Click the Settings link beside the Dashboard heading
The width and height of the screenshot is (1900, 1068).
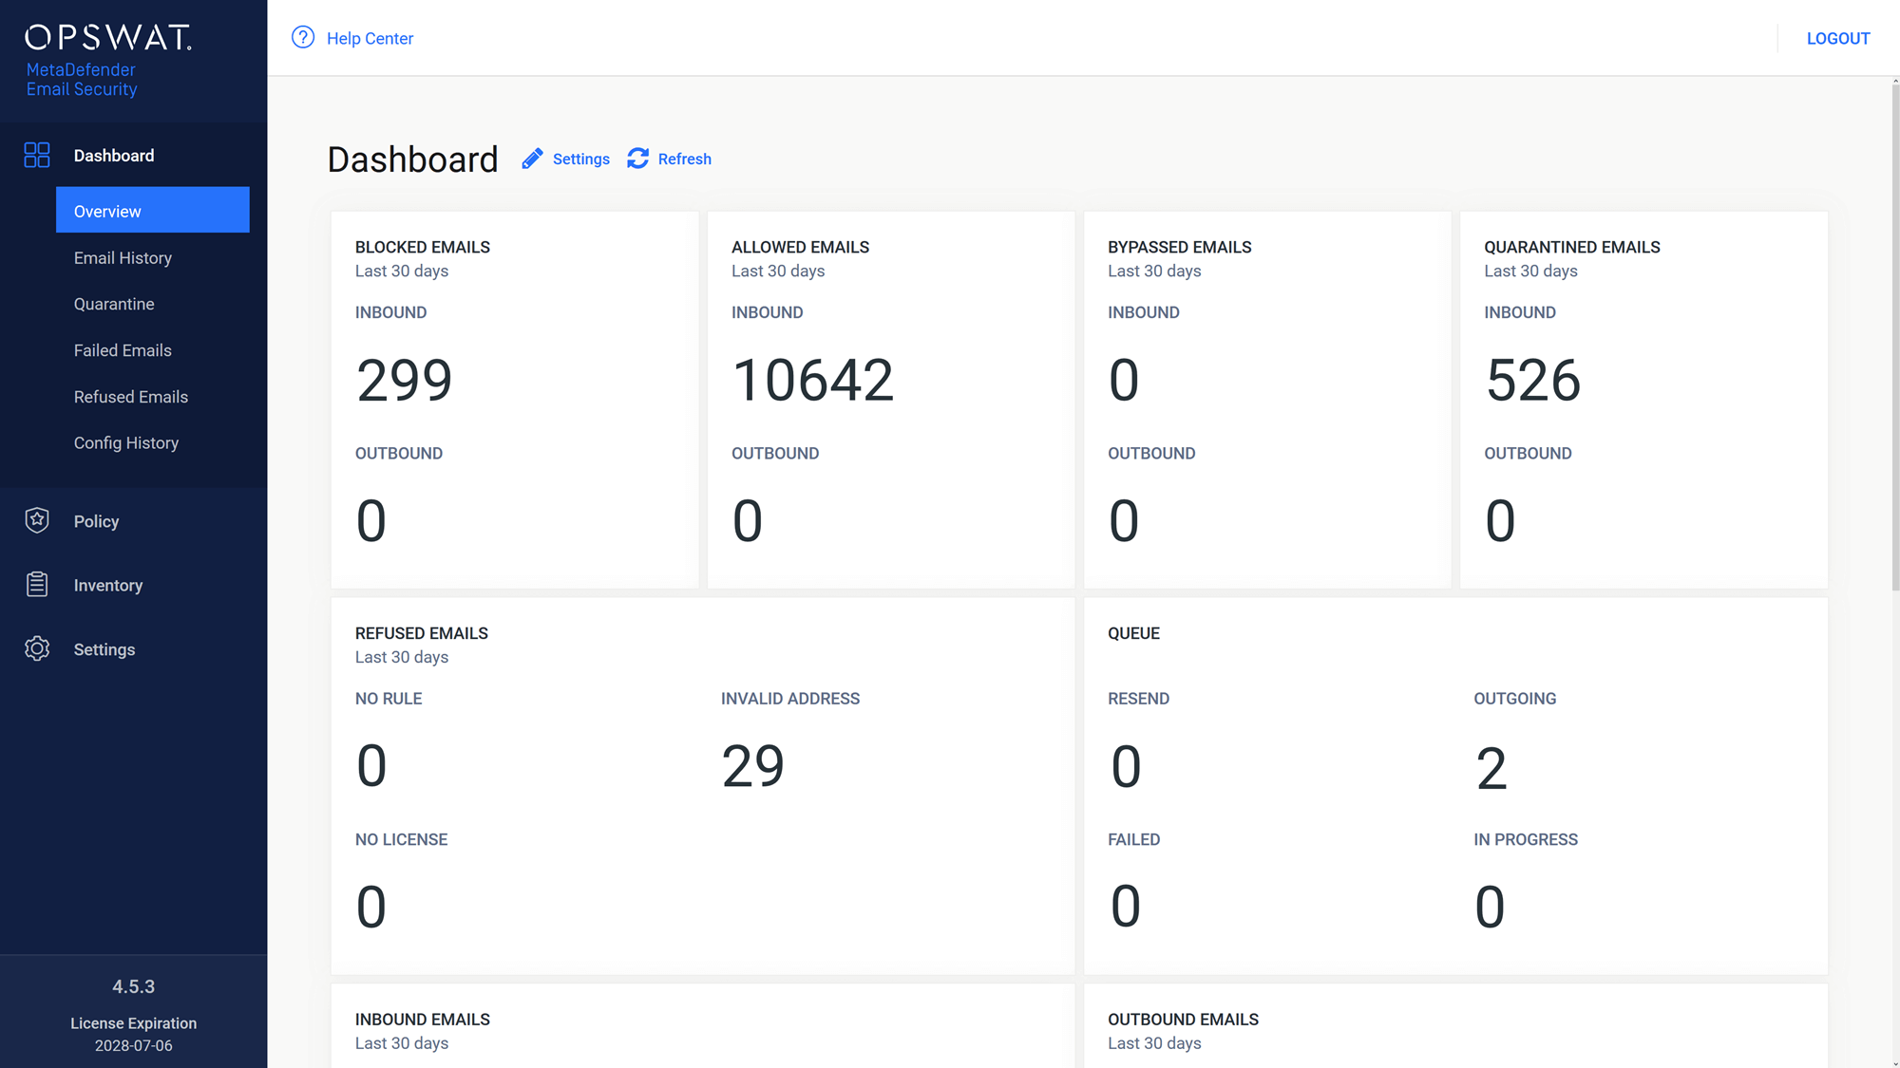pos(581,159)
